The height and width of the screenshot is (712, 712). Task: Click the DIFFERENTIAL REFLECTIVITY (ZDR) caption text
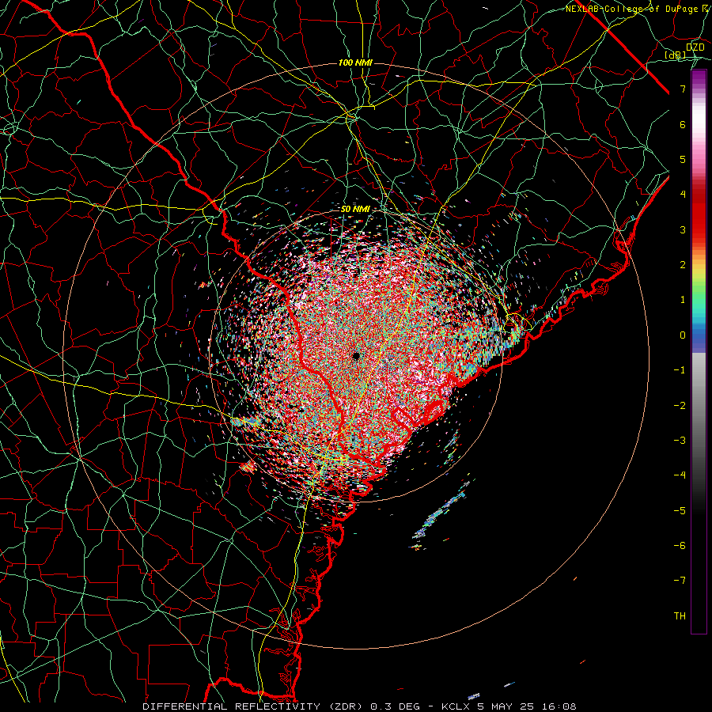coord(253,706)
